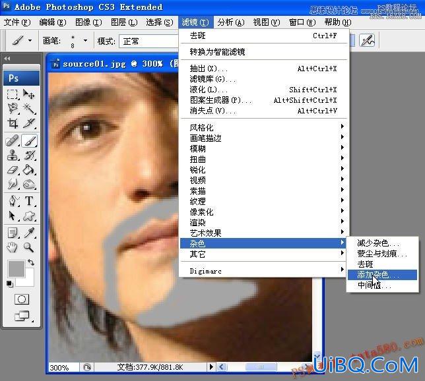Viewport: 425px width, 381px height.
Task: Select the Pen tool
Action: (13, 201)
